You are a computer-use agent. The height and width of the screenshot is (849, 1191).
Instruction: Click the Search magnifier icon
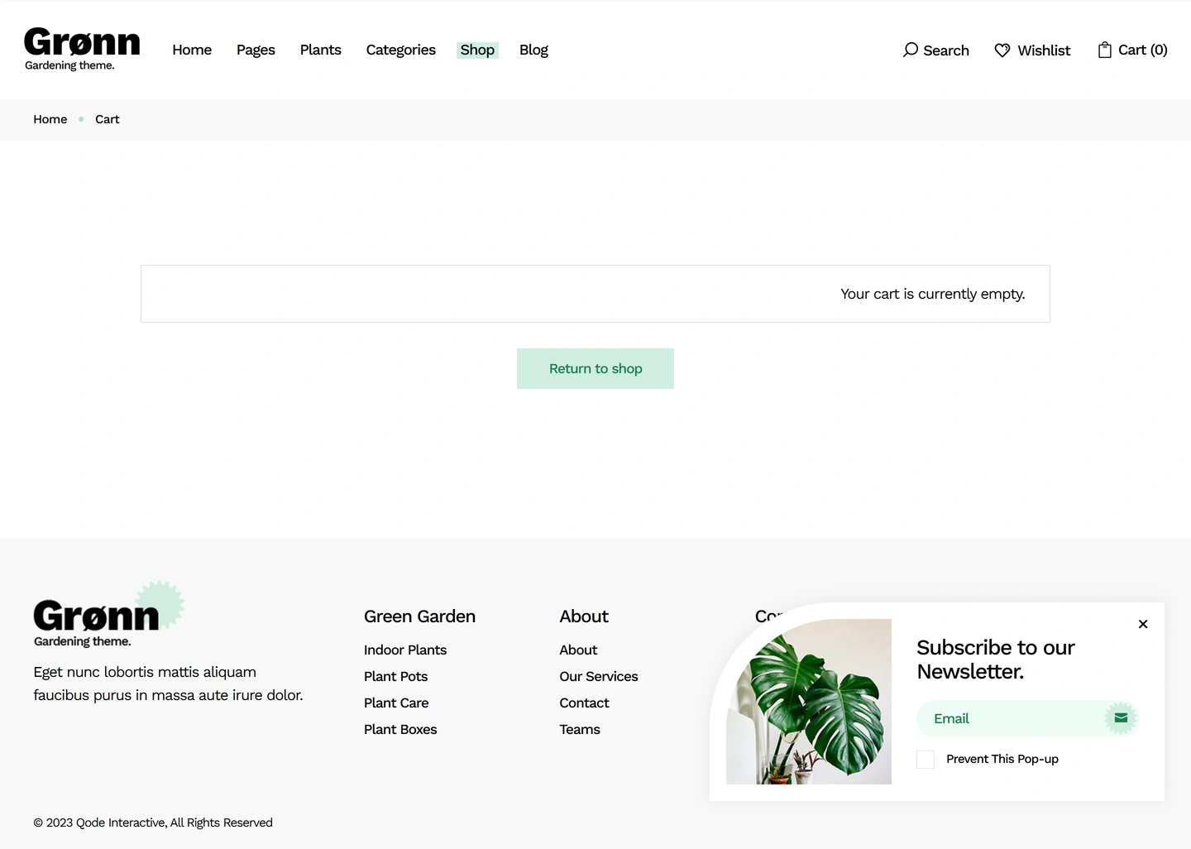(x=911, y=50)
